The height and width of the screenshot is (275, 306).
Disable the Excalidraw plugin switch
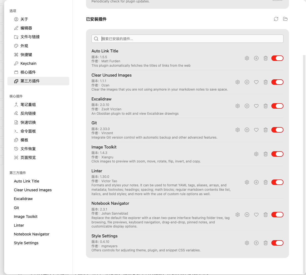(x=277, y=106)
